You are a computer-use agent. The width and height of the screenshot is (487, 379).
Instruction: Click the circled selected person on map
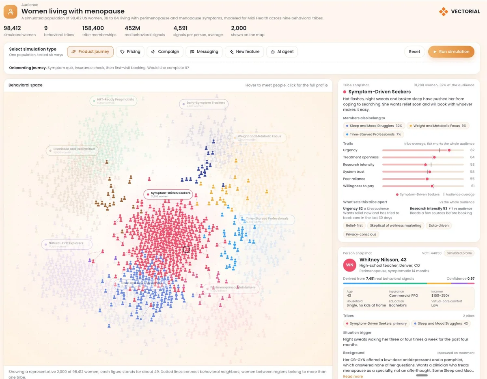[x=186, y=249]
